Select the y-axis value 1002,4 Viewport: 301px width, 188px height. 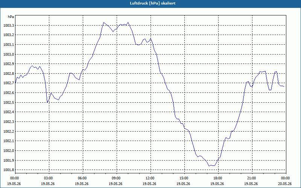pyautogui.click(x=9, y=112)
